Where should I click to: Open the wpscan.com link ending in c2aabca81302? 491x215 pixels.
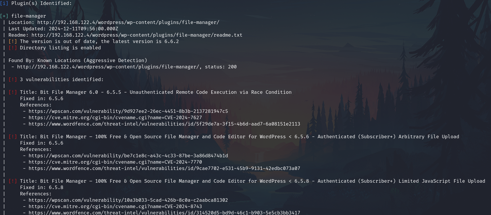pyautogui.click(x=128, y=200)
